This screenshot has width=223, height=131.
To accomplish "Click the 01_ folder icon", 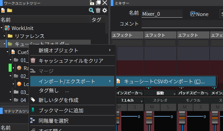I will coord(16,60).
